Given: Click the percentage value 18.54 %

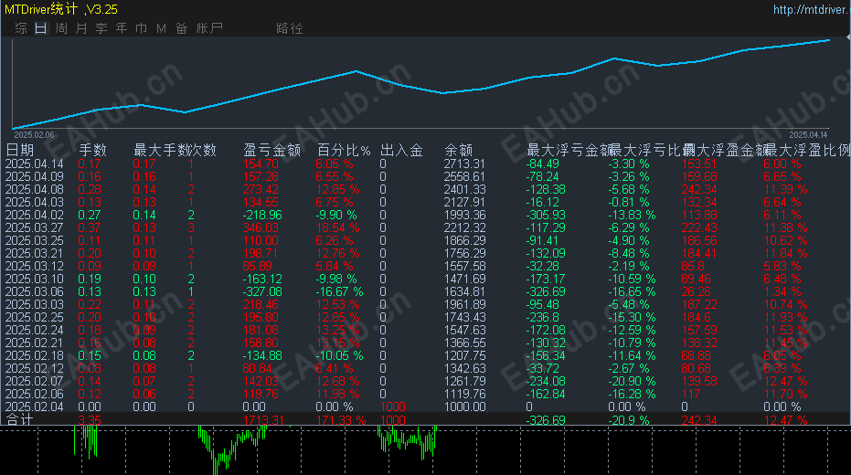Looking at the screenshot, I should [337, 227].
